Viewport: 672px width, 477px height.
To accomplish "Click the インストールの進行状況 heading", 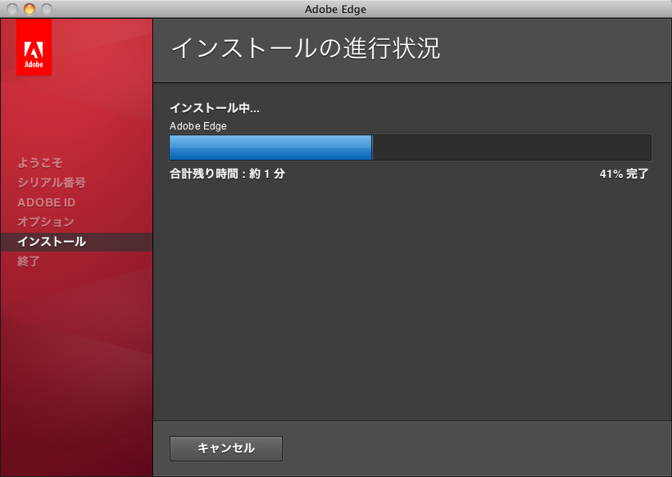I will coord(305,48).
